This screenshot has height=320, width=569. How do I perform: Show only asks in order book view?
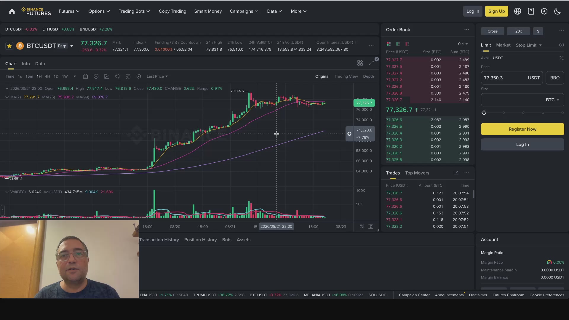pos(407,44)
